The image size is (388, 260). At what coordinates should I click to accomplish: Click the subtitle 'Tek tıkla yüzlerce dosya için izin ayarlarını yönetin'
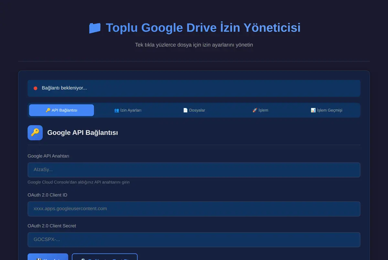[x=194, y=45]
